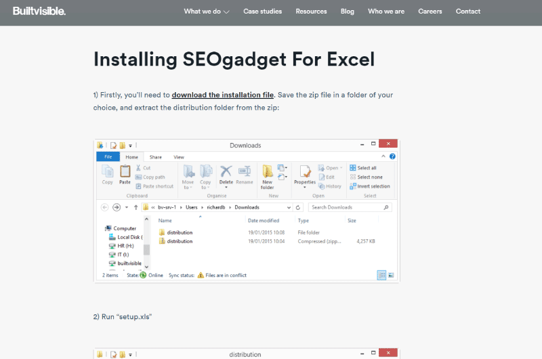Viewport: 542px width, 359px height.
Task: Select Computer in navigation pane
Action: pos(121,228)
